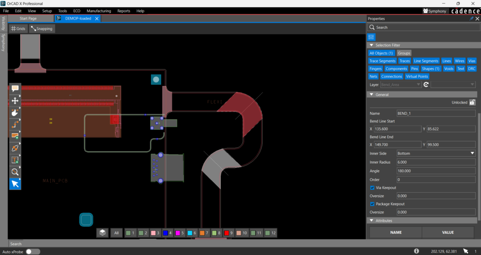Toggle the Virtual Points filter

pyautogui.click(x=417, y=76)
